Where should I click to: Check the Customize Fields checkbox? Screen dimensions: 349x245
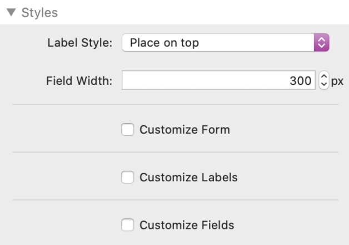(127, 225)
